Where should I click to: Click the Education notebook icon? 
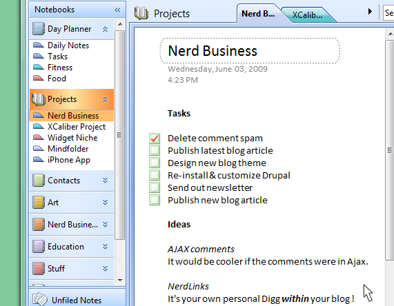[39, 247]
